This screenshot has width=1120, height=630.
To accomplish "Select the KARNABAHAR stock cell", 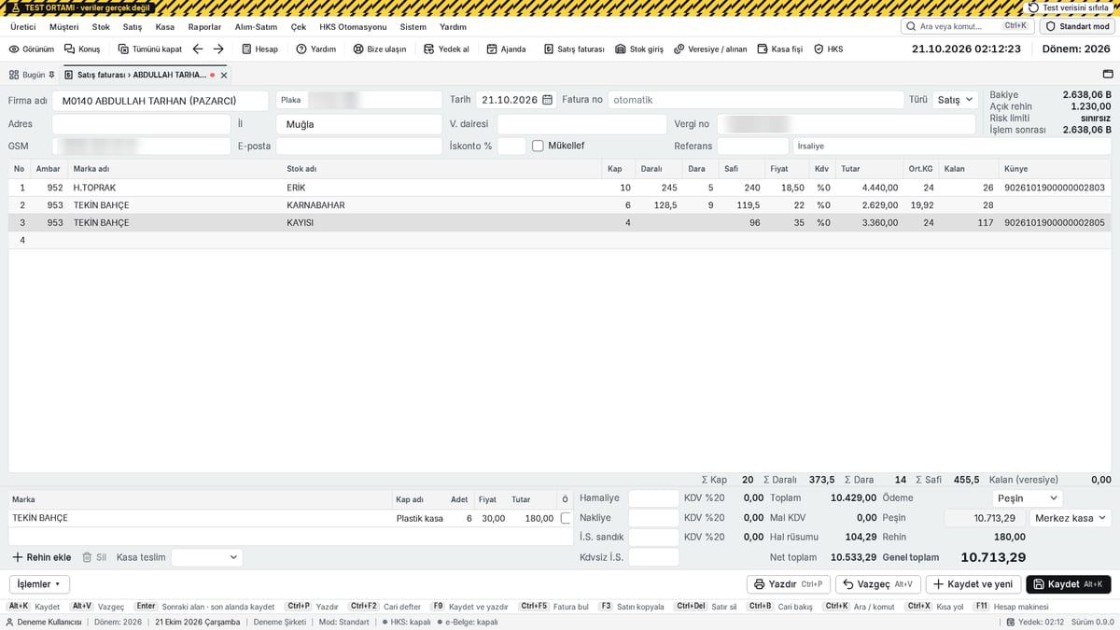I will (441, 205).
